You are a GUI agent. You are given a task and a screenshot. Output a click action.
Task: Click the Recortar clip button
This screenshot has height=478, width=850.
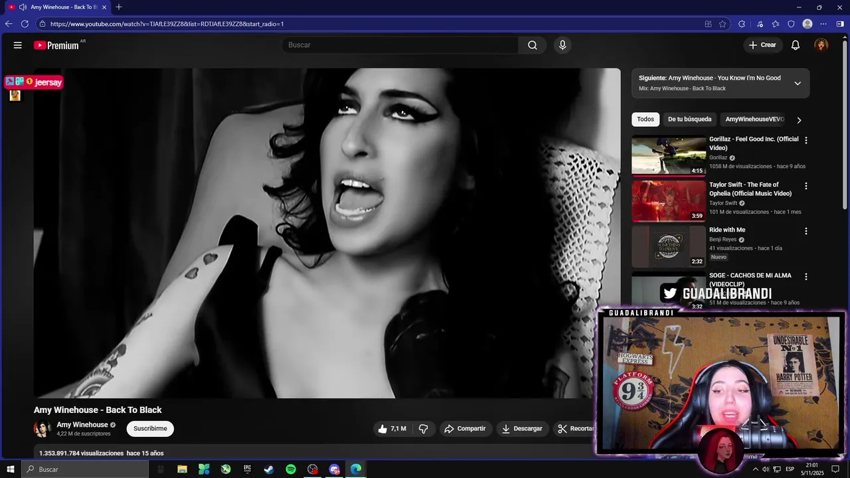pyautogui.click(x=575, y=429)
